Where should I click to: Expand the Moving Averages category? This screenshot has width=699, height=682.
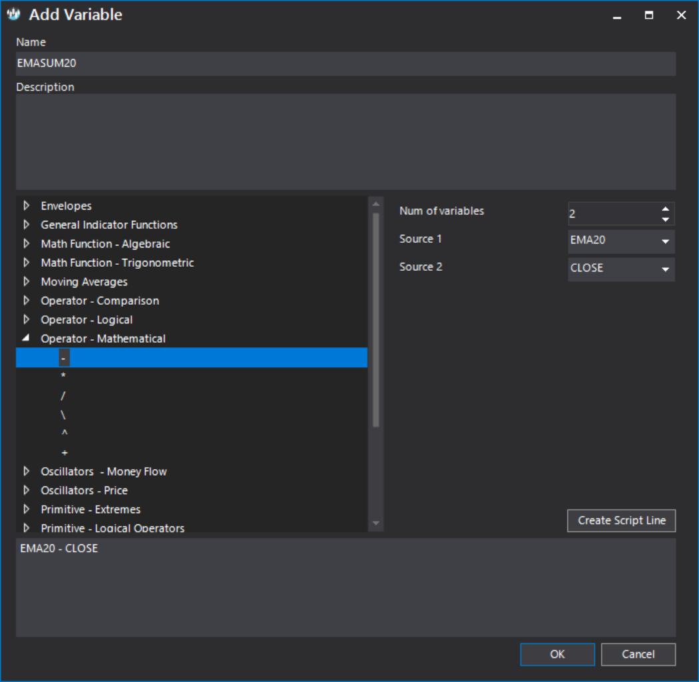(27, 281)
